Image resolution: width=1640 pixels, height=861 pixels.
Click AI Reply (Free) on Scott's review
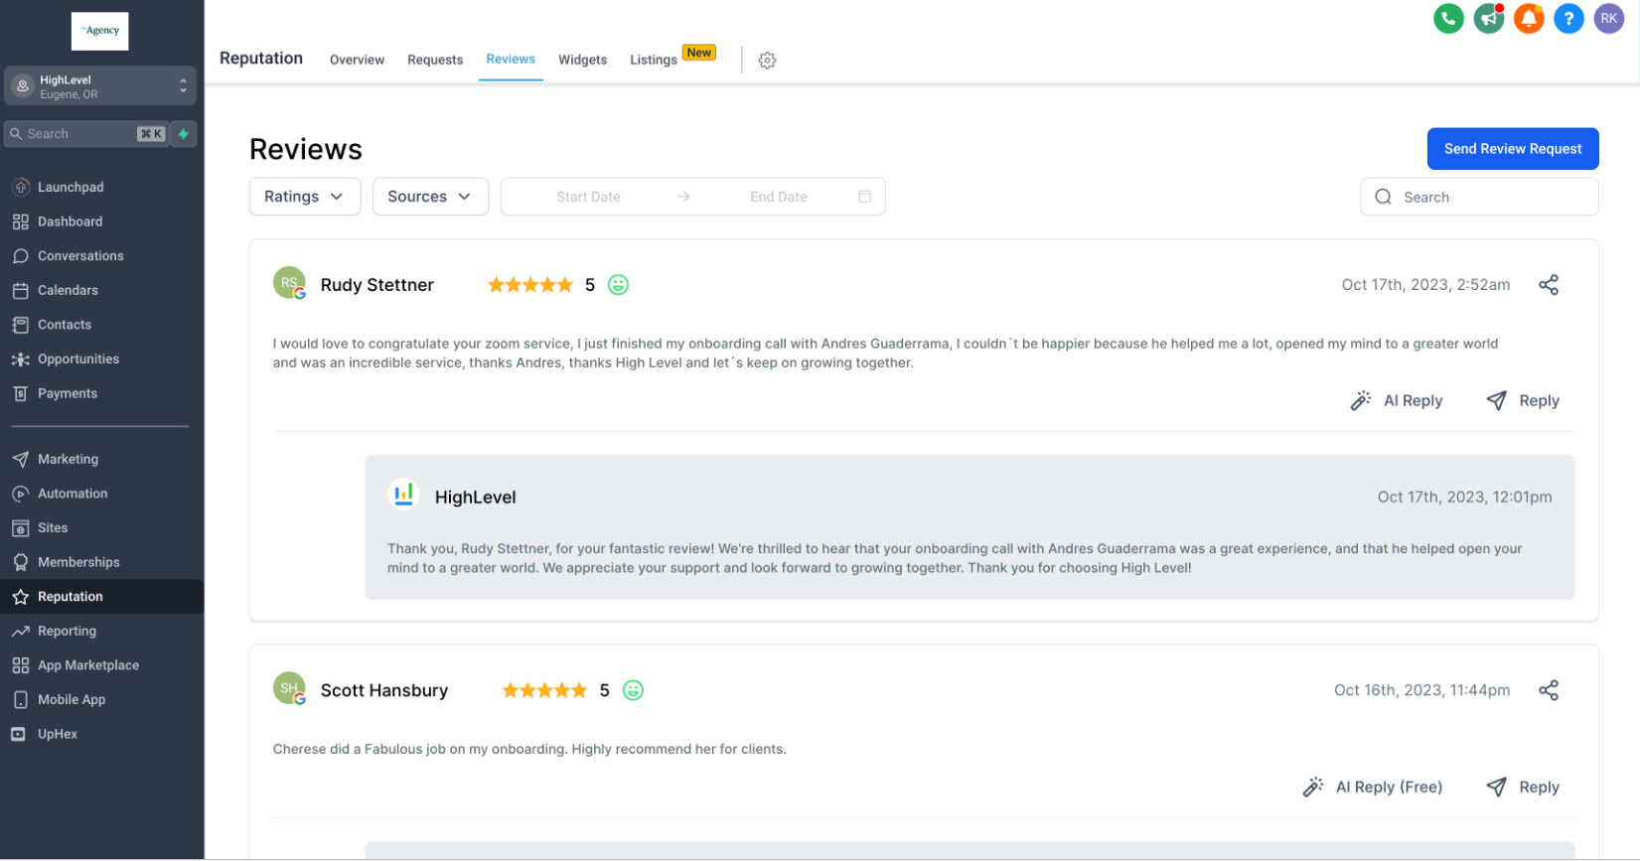[x=1372, y=788]
